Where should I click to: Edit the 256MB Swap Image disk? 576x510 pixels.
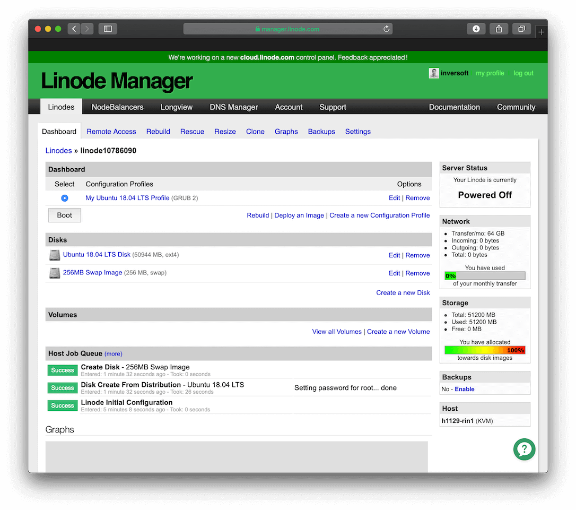coord(394,273)
